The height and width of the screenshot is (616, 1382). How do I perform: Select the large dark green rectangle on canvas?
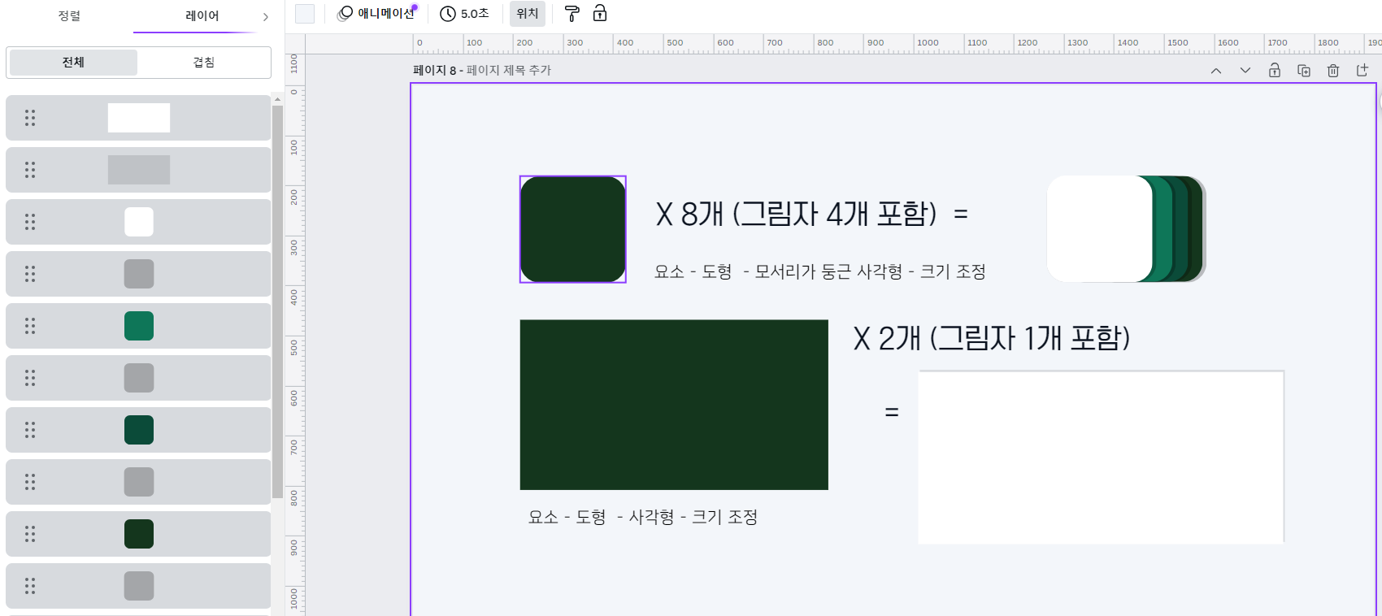674,405
